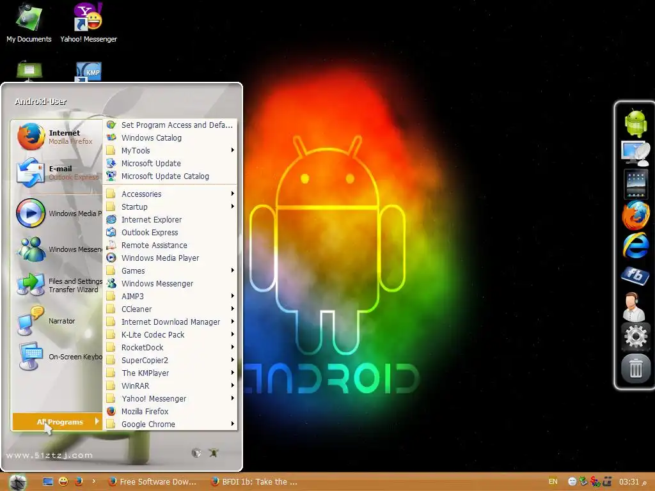The height and width of the screenshot is (491, 655).
Task: Click Android-User account name
Action: pyautogui.click(x=40, y=102)
